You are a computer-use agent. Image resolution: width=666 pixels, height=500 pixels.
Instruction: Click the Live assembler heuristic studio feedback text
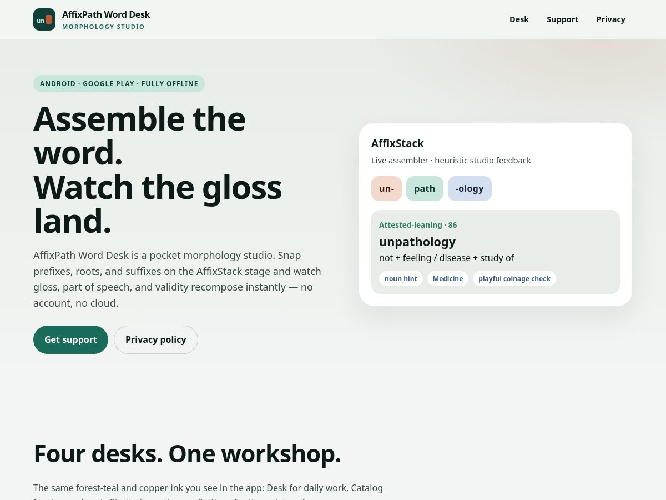pos(451,160)
